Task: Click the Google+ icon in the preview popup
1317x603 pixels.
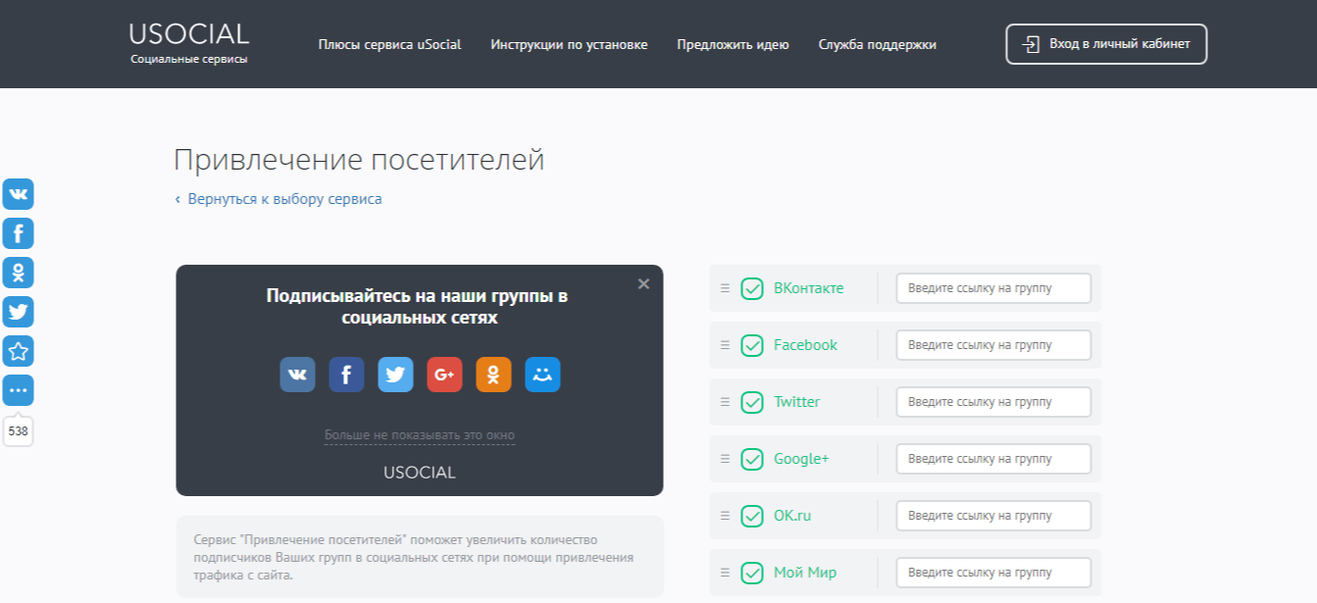Action: tap(444, 375)
